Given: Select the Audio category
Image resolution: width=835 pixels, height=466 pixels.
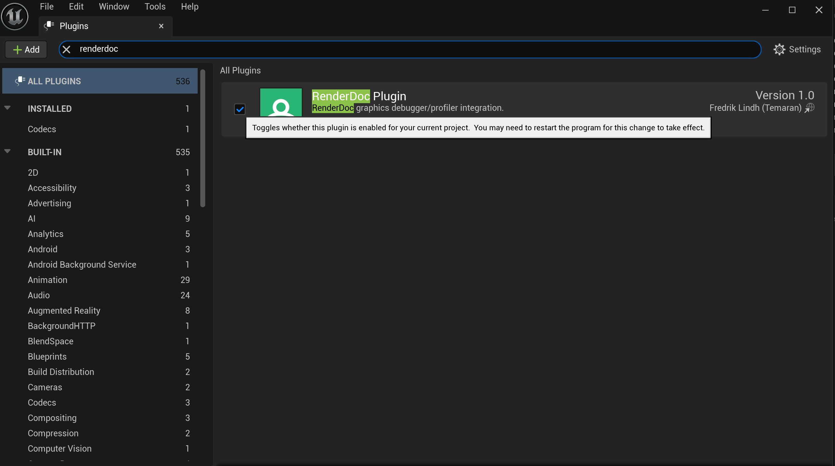Looking at the screenshot, I should [x=100, y=295].
